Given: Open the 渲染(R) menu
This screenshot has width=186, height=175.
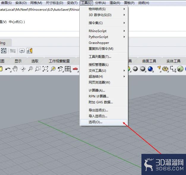Looking at the screenshot, I should pos(115,3).
